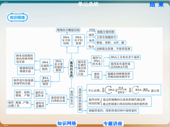Click the 基因是有遗传效应的DNA片段 tall box
170x127 pixels.
pos(82,68)
